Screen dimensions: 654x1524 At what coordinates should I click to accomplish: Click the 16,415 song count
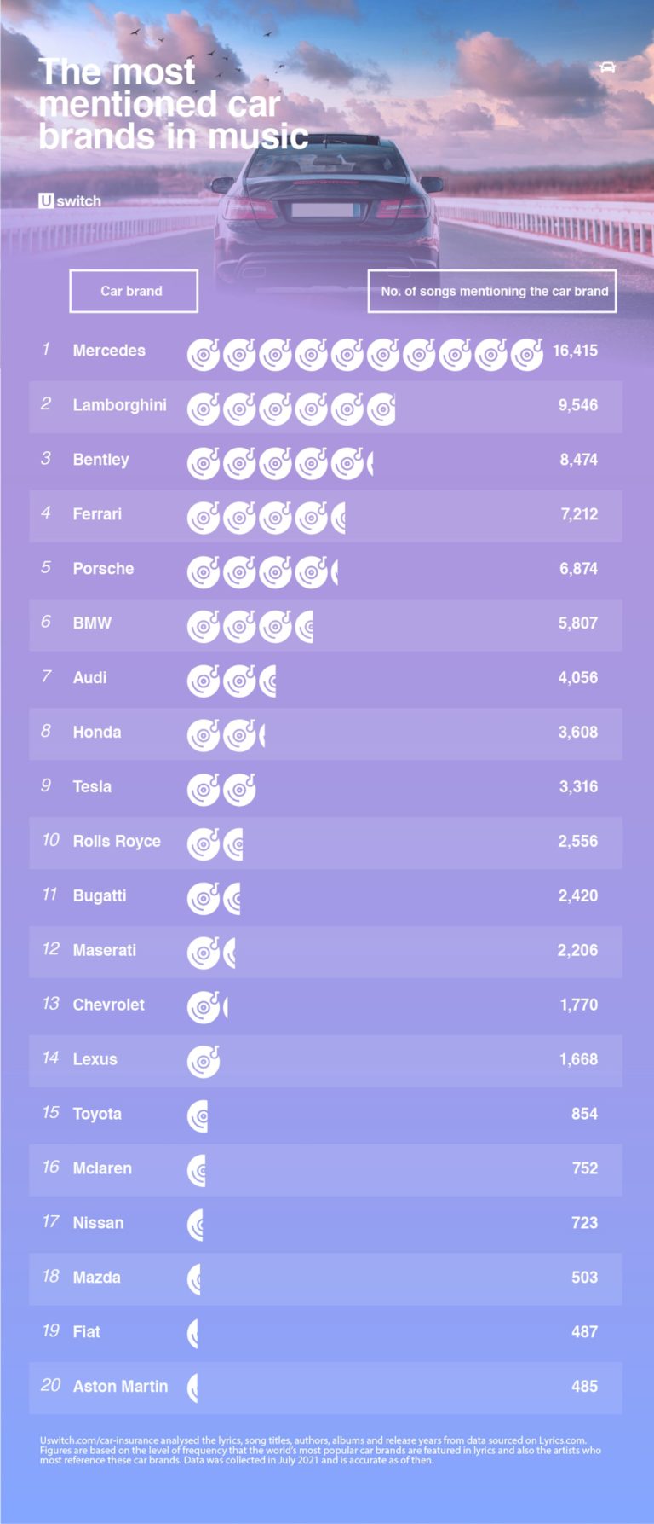pyautogui.click(x=575, y=351)
